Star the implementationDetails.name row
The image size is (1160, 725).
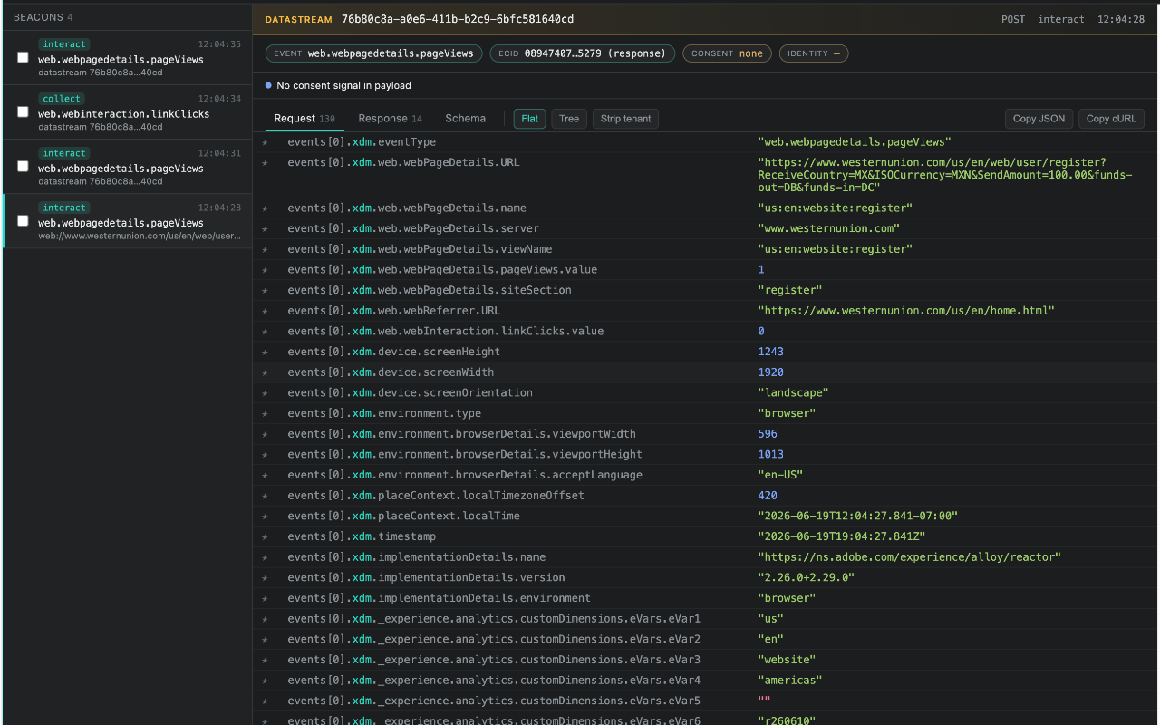pyautogui.click(x=266, y=557)
